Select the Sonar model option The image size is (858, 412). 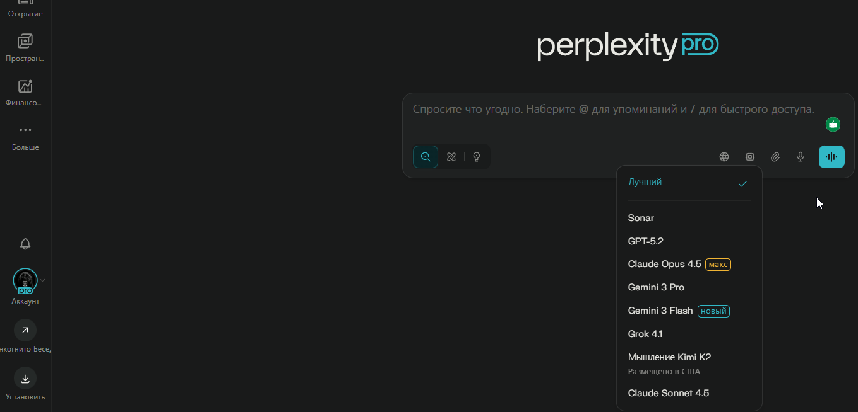click(x=641, y=218)
